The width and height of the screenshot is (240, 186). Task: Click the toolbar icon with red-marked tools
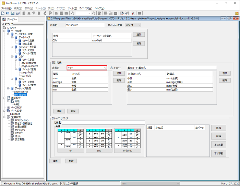click(x=133, y=13)
